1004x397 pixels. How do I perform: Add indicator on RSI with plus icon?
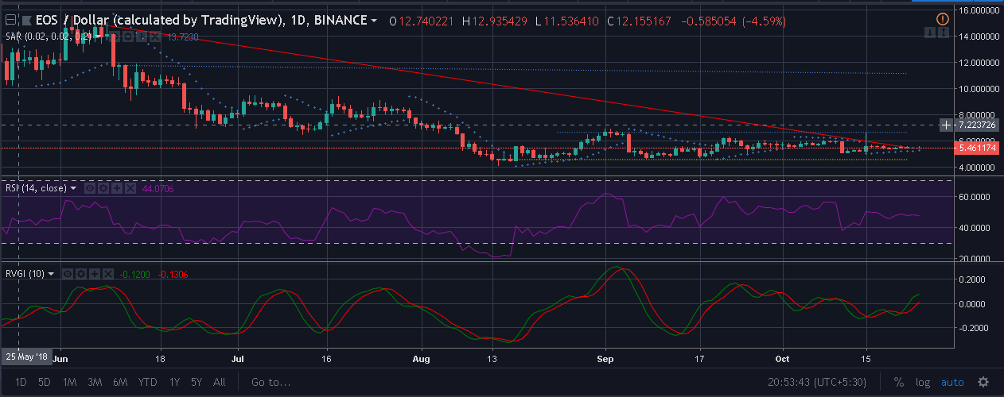(117, 188)
